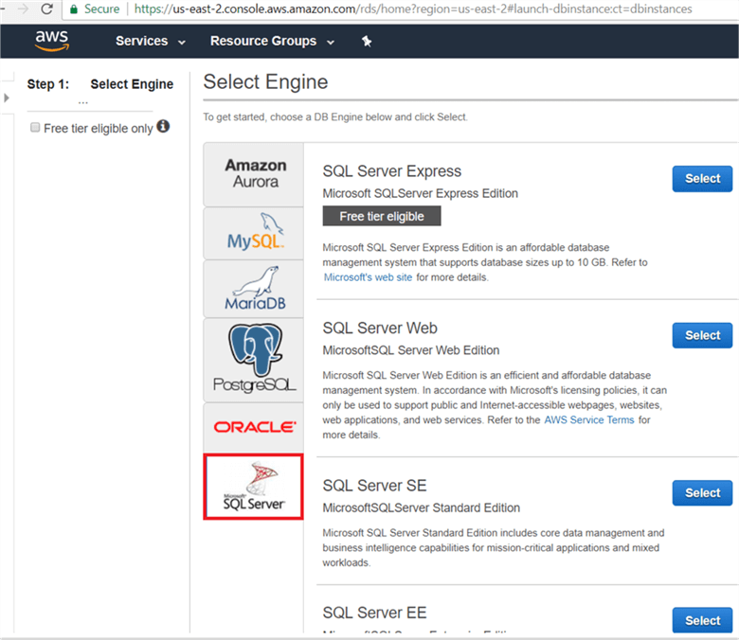Click the Free tier eligible badge
This screenshot has height=640, width=739.
click(x=382, y=216)
